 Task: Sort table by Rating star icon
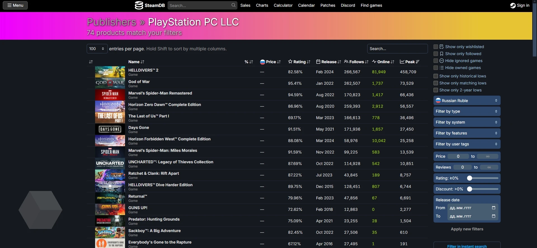tap(290, 62)
